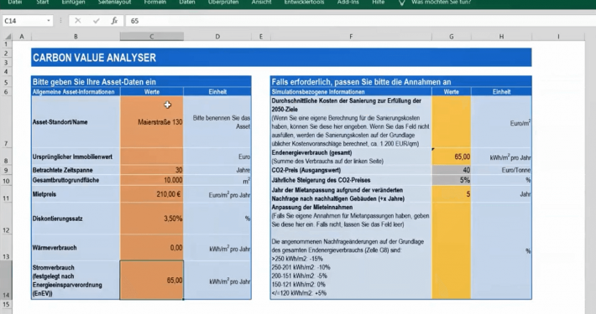The height and width of the screenshot is (314, 596).
Task: Click the formula bar showing 65
Action: [359, 21]
